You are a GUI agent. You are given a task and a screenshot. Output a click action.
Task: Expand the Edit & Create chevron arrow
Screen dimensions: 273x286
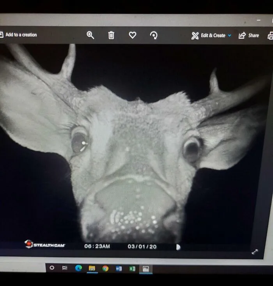229,36
